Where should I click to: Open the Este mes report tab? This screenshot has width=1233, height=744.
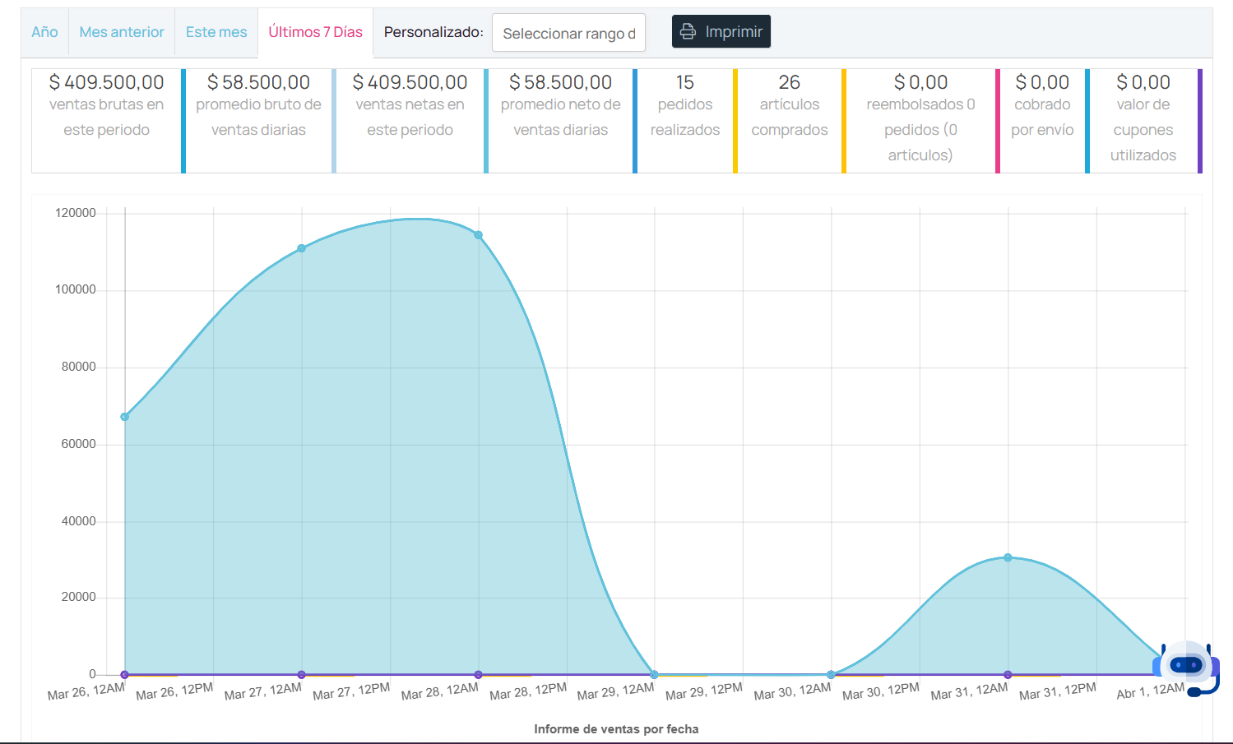point(216,32)
